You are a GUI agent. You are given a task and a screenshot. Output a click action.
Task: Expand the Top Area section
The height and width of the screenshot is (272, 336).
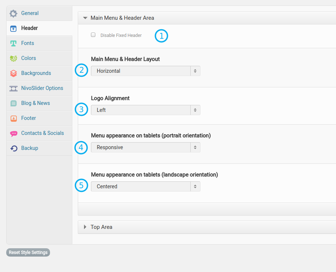click(x=101, y=227)
